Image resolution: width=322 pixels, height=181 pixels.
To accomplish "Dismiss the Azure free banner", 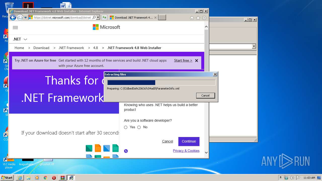I will pos(197,61).
